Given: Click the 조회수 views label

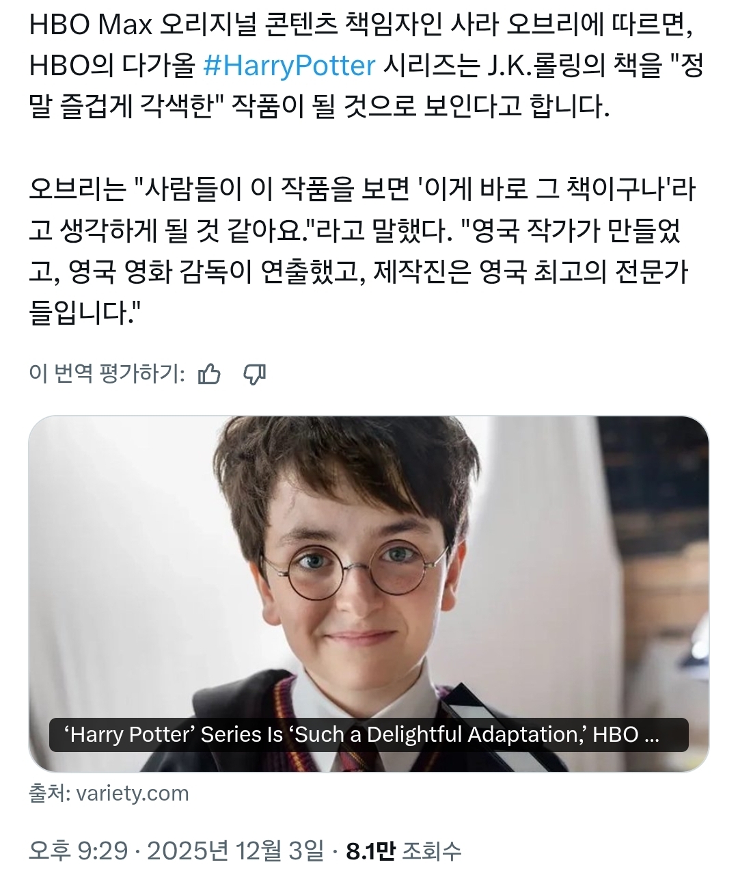Looking at the screenshot, I should 431,850.
